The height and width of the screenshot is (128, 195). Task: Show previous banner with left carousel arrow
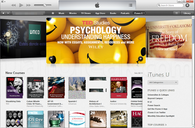click(51, 58)
